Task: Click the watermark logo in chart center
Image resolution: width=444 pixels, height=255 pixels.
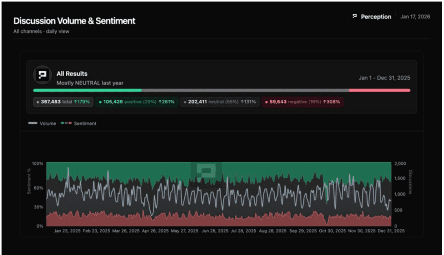Action: (207, 171)
